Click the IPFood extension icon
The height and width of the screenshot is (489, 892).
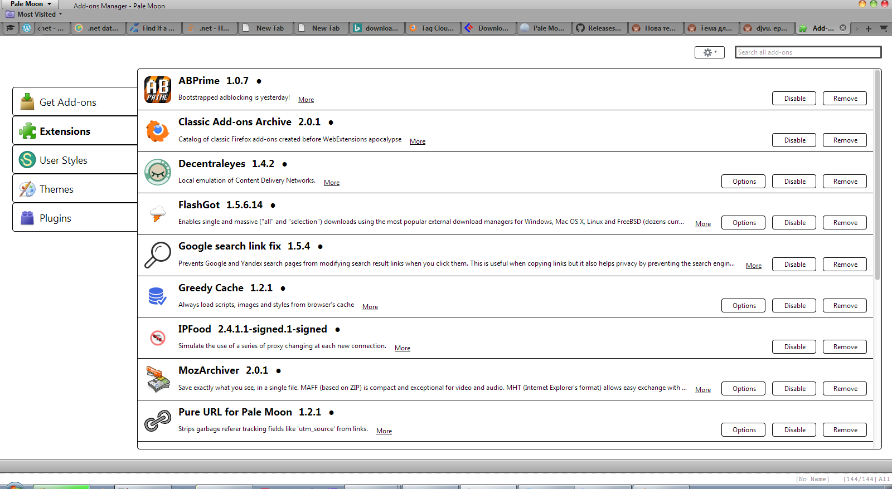point(158,338)
